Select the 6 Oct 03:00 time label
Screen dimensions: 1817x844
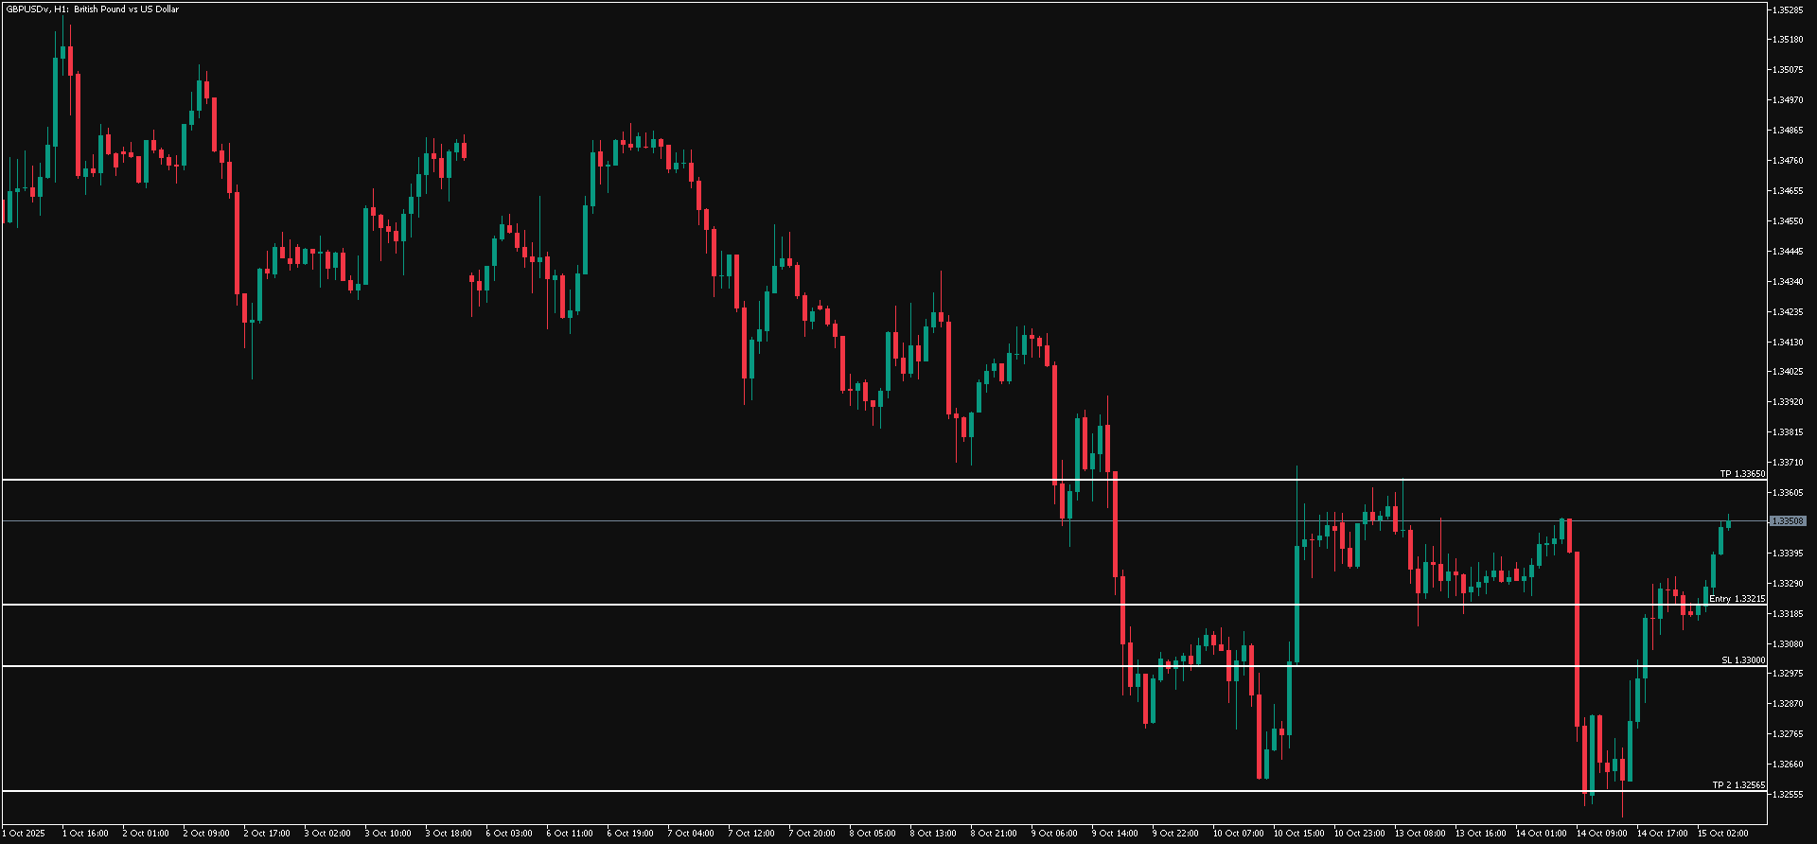(509, 834)
